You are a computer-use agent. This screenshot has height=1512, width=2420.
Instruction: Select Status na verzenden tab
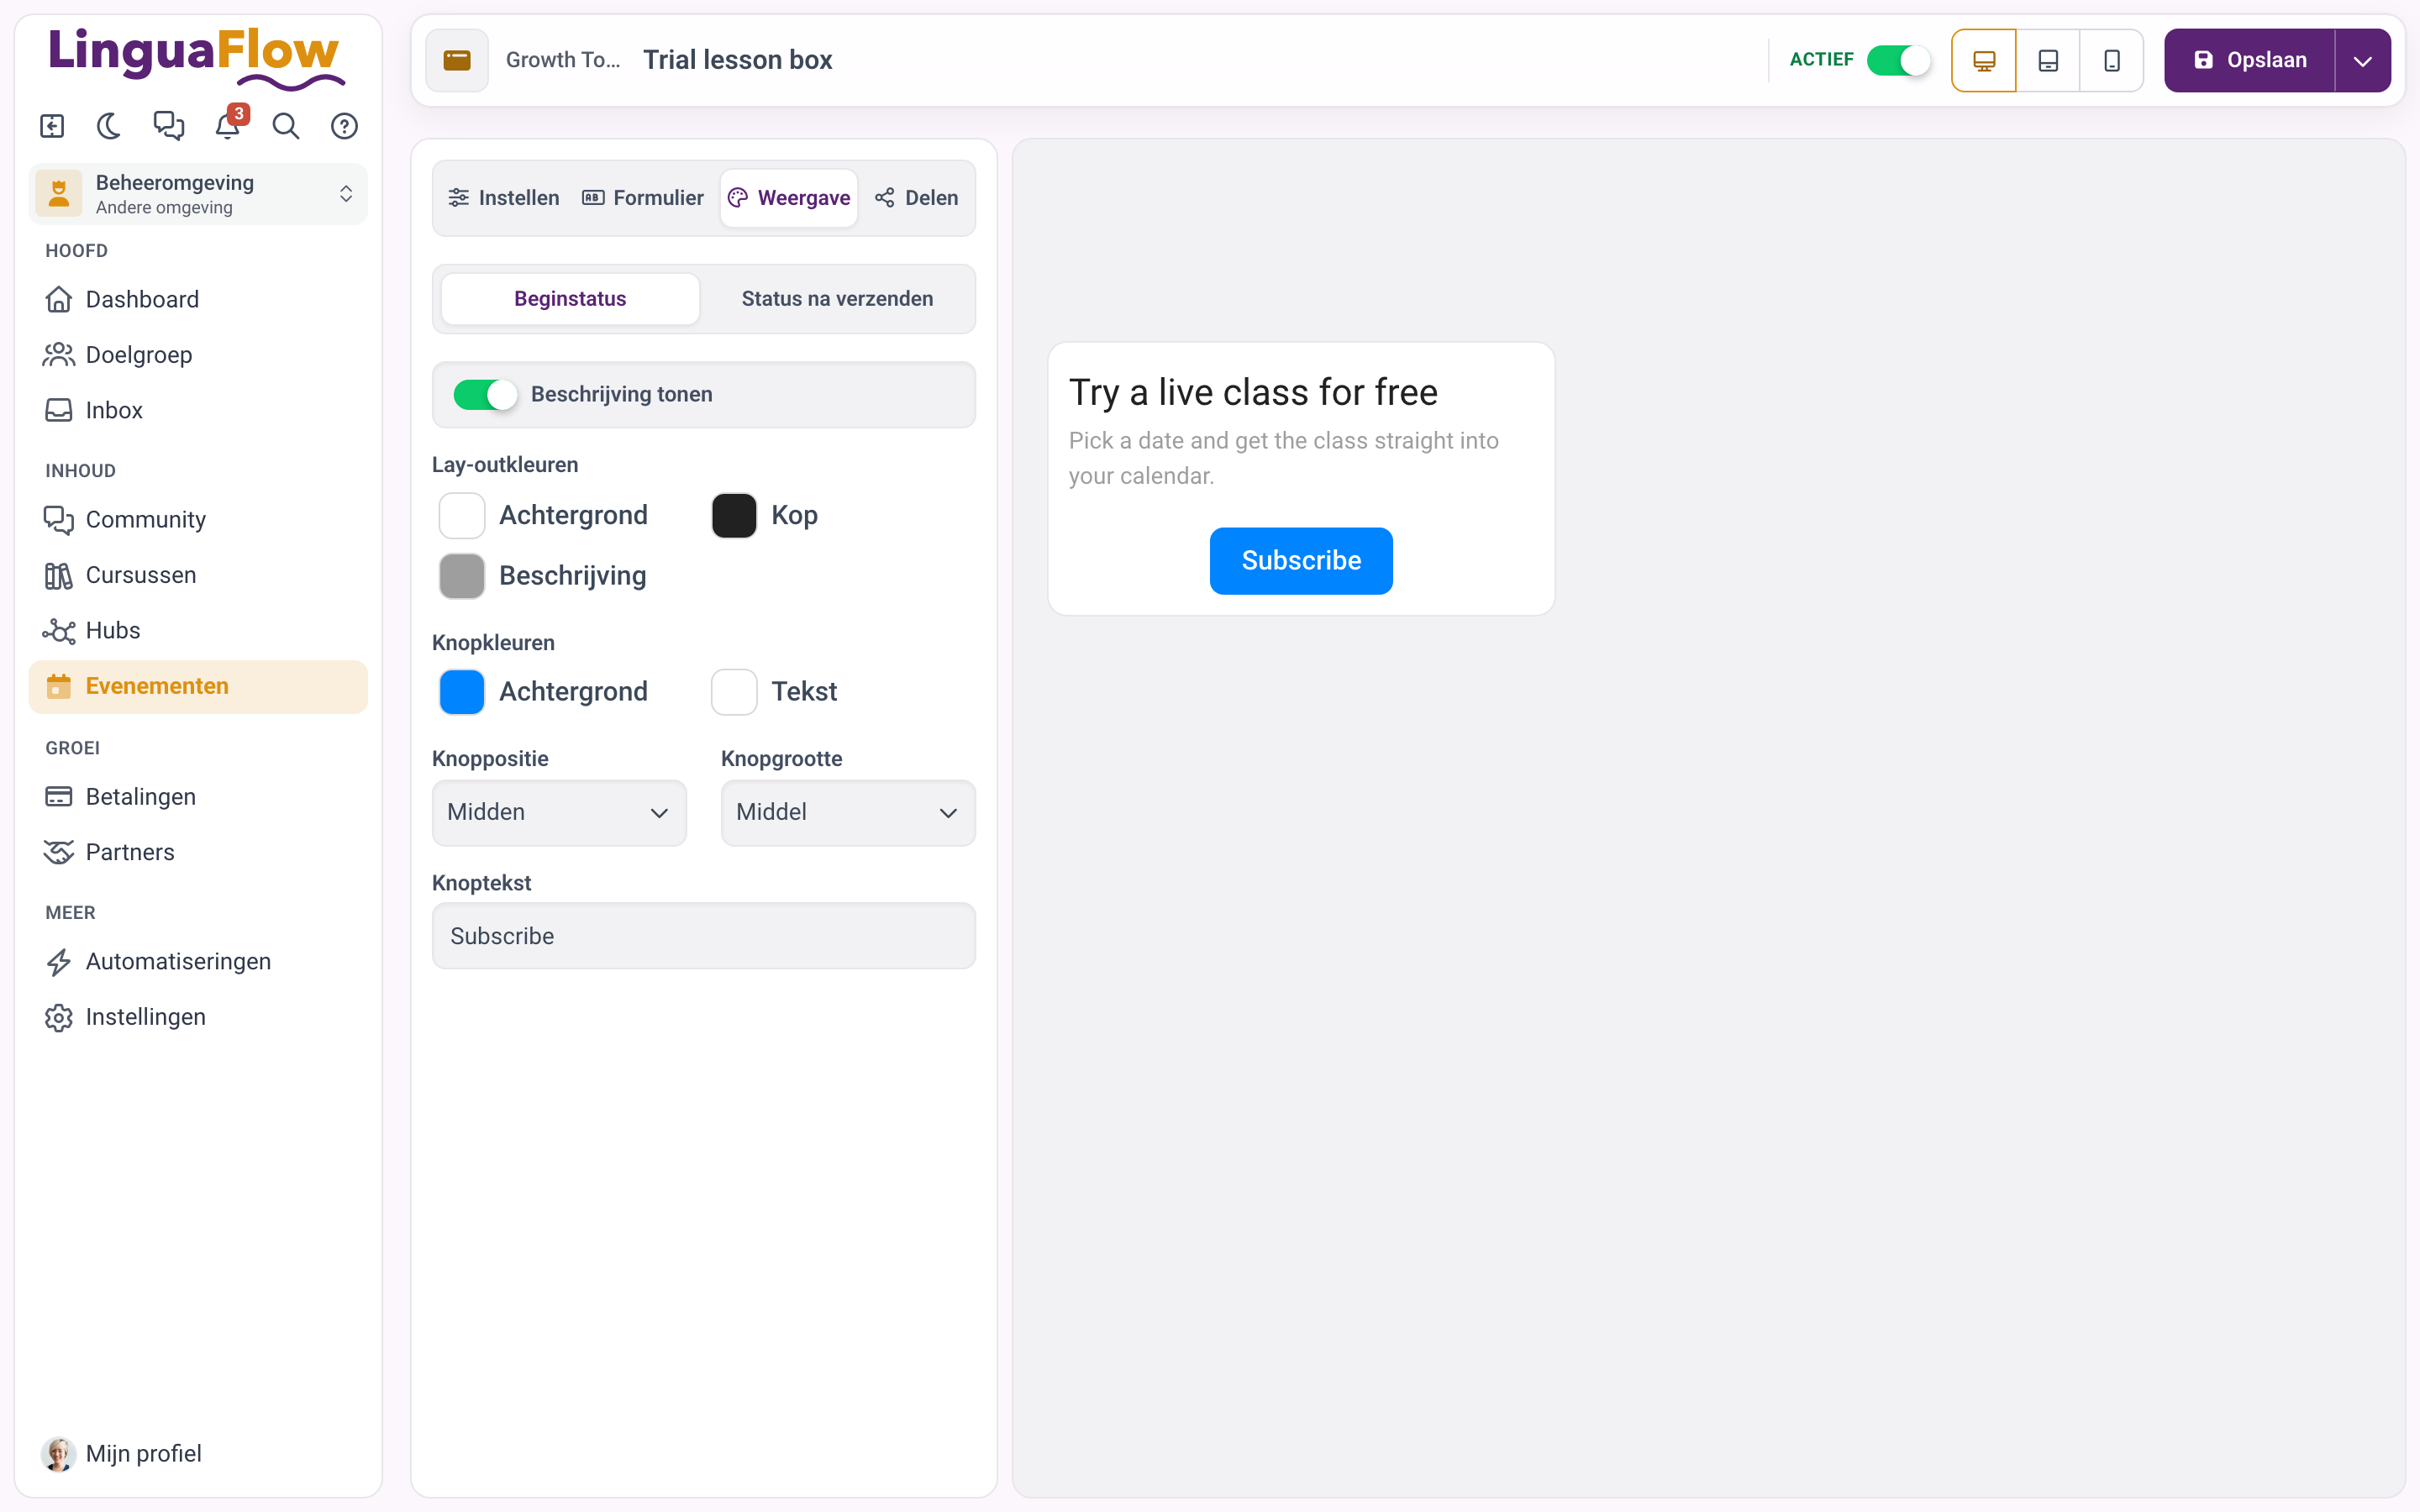[x=837, y=299]
